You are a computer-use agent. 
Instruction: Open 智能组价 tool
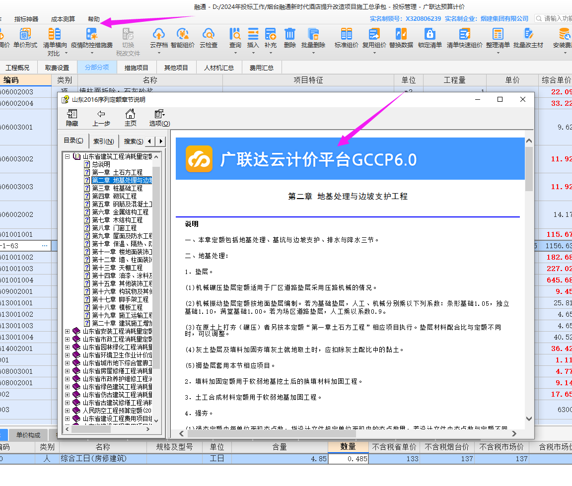tap(182, 38)
